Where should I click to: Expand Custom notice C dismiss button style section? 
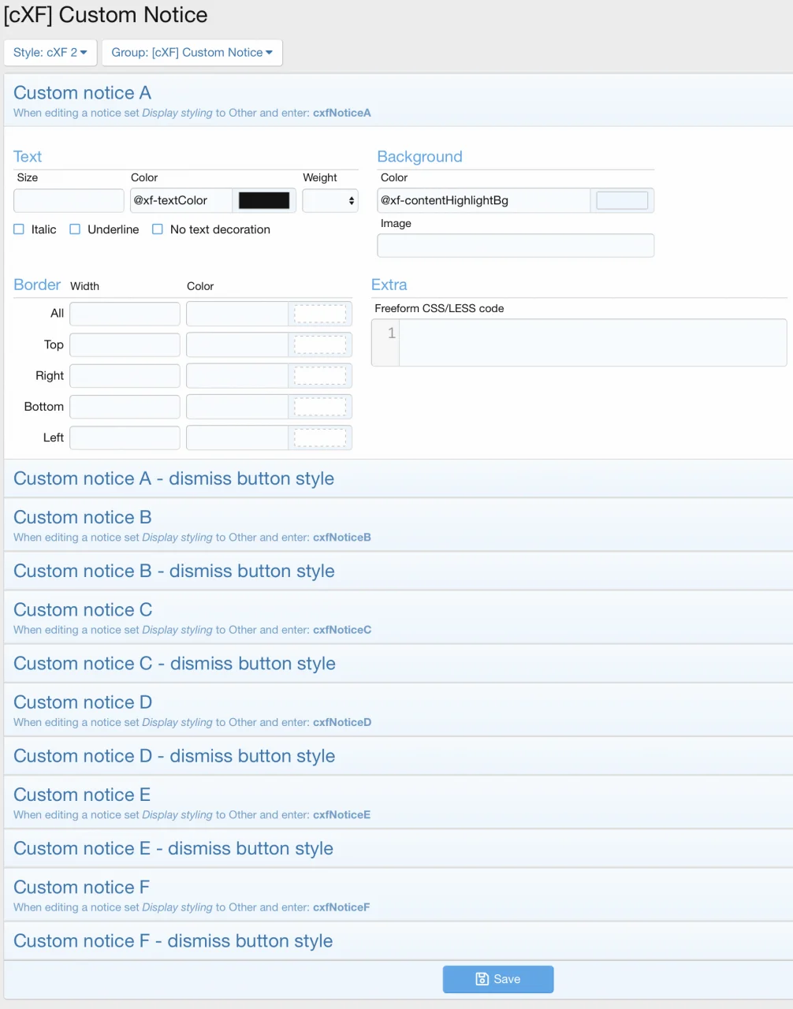(x=173, y=663)
